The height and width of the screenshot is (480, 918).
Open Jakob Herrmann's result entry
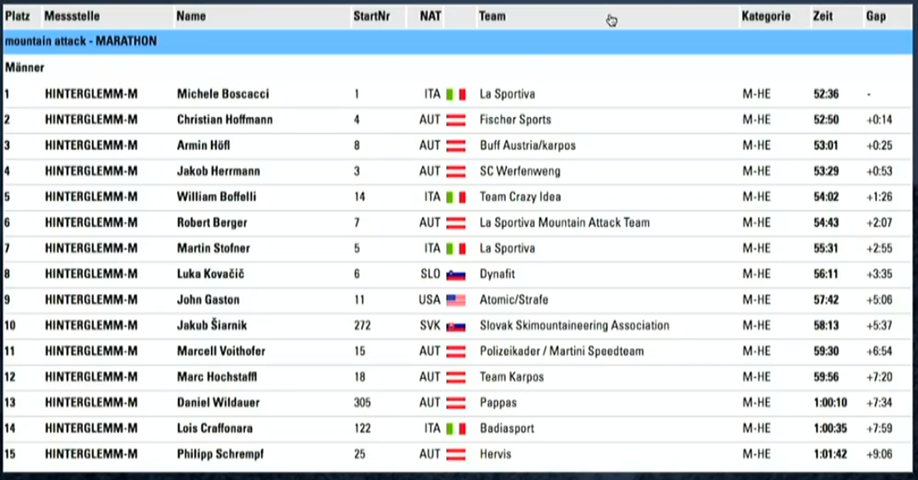[457, 172]
